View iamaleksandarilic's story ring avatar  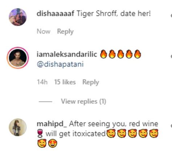tap(18, 58)
